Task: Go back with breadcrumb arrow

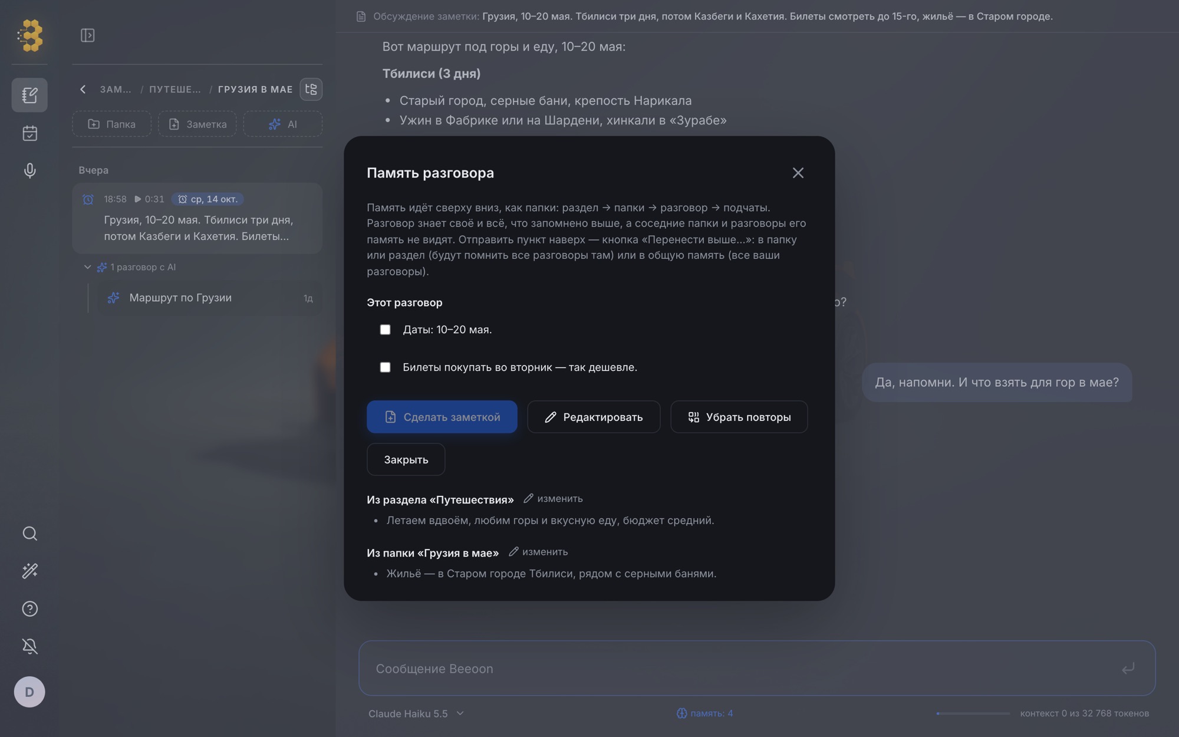Action: [x=83, y=89]
